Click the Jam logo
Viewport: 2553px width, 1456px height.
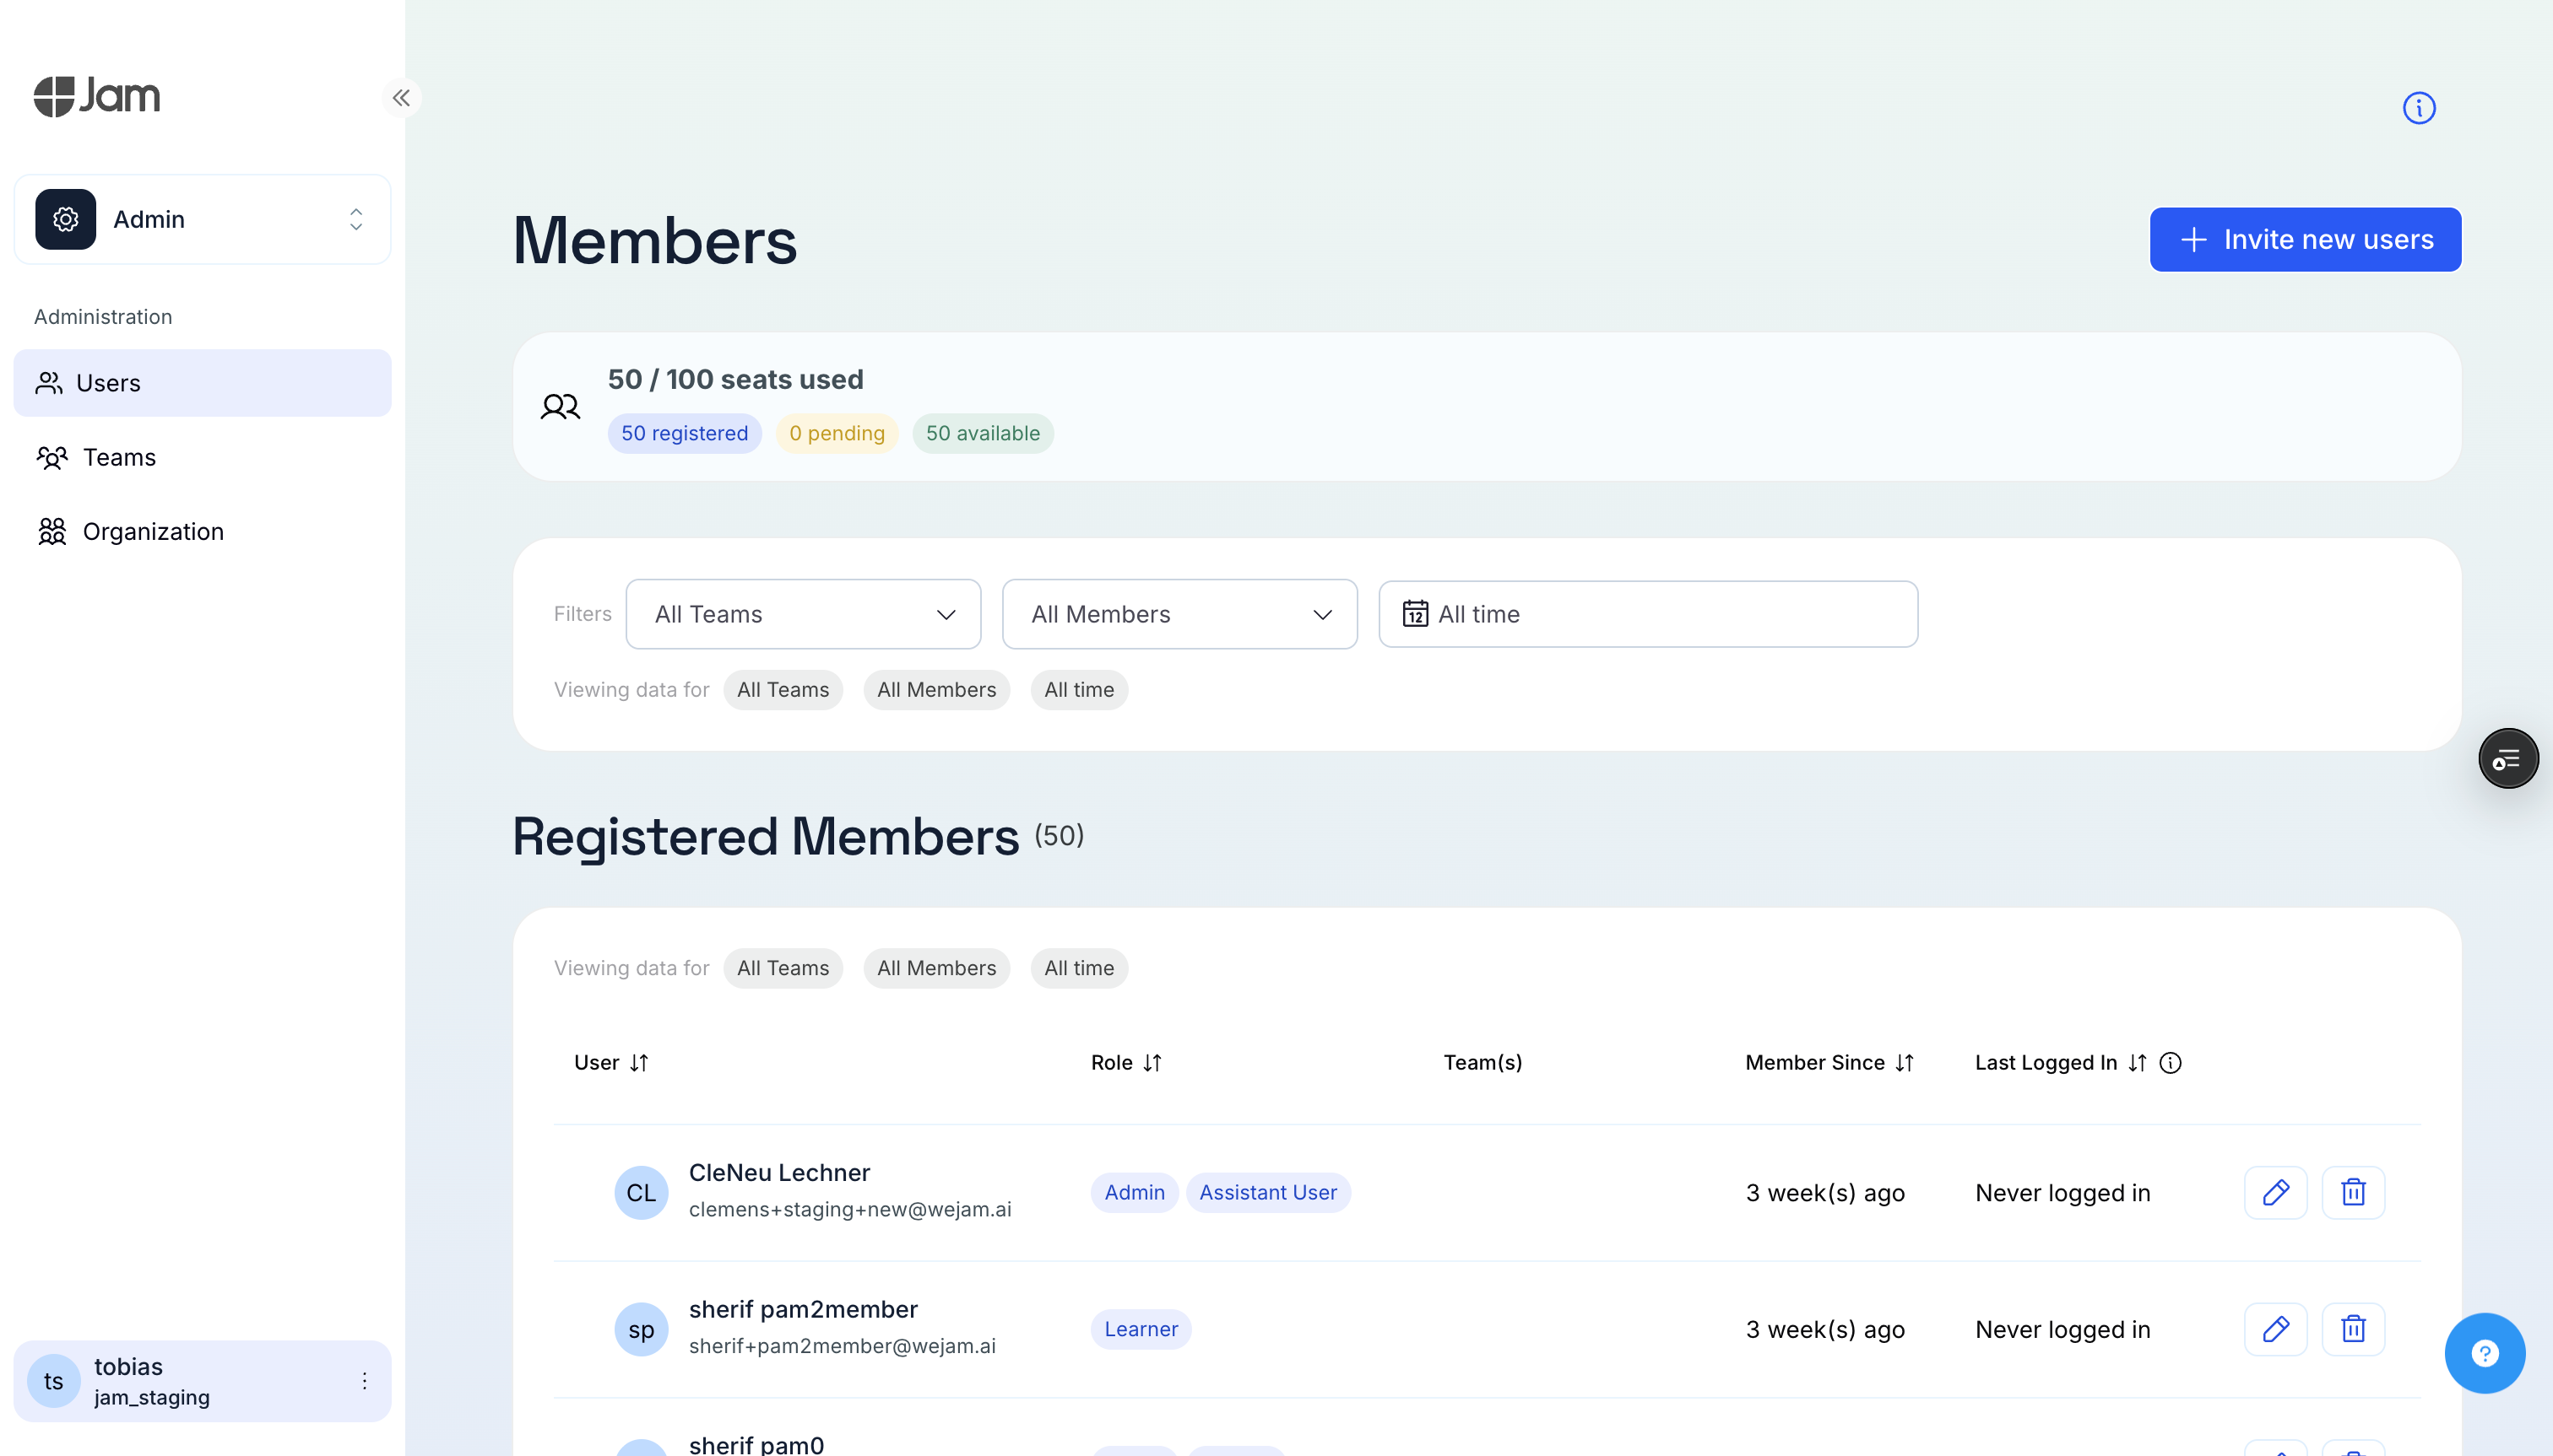pyautogui.click(x=97, y=96)
